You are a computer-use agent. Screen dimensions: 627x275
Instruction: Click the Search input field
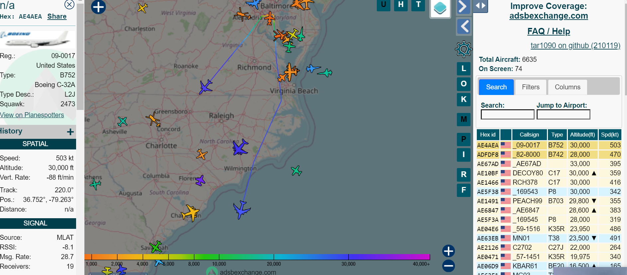pos(507,115)
